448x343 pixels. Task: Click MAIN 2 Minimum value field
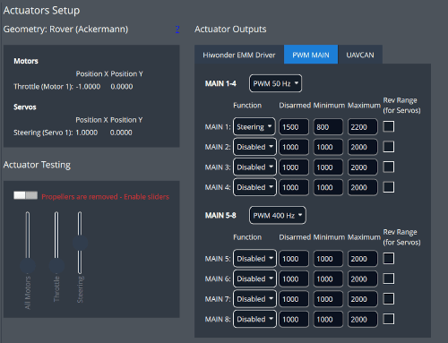(328, 147)
